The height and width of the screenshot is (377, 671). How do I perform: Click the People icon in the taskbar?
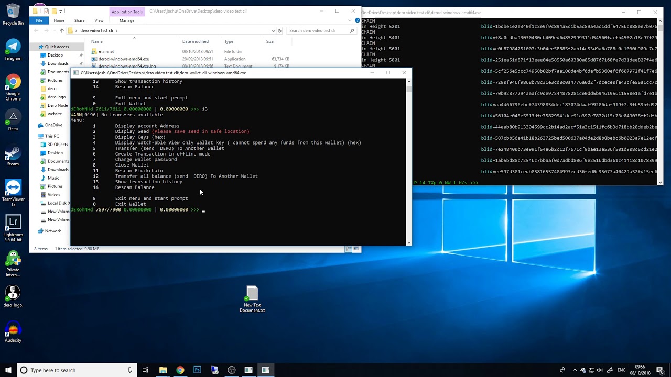[x=562, y=370]
